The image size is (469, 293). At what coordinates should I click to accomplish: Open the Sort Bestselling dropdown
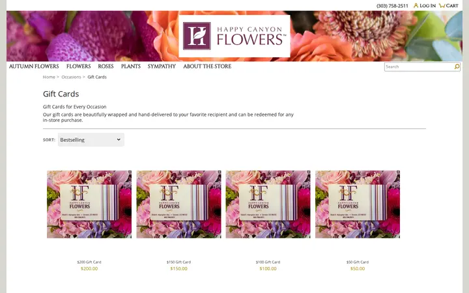pyautogui.click(x=91, y=139)
